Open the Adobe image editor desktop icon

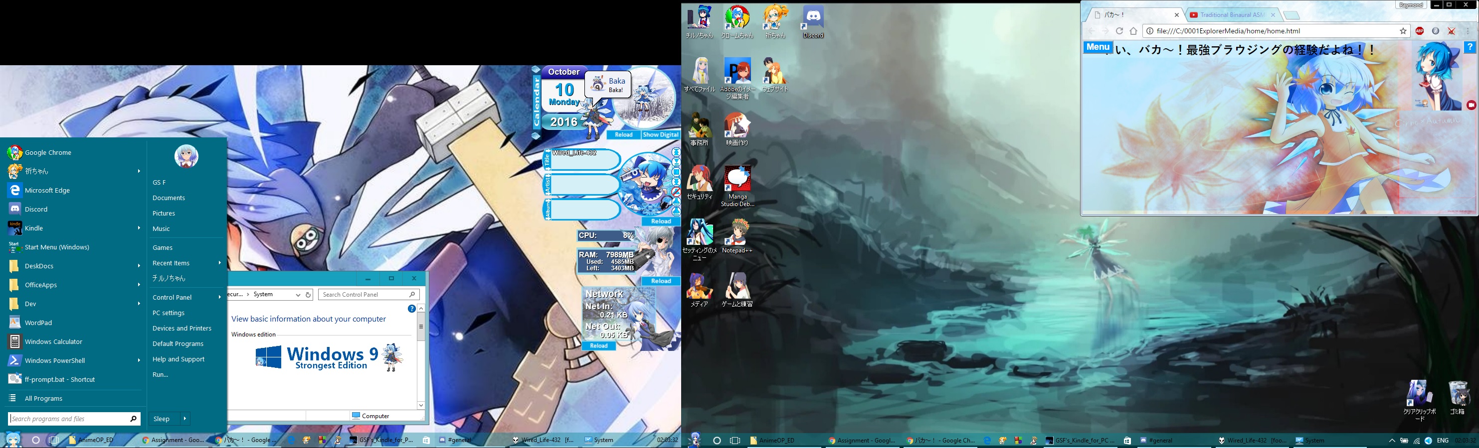coord(737,79)
